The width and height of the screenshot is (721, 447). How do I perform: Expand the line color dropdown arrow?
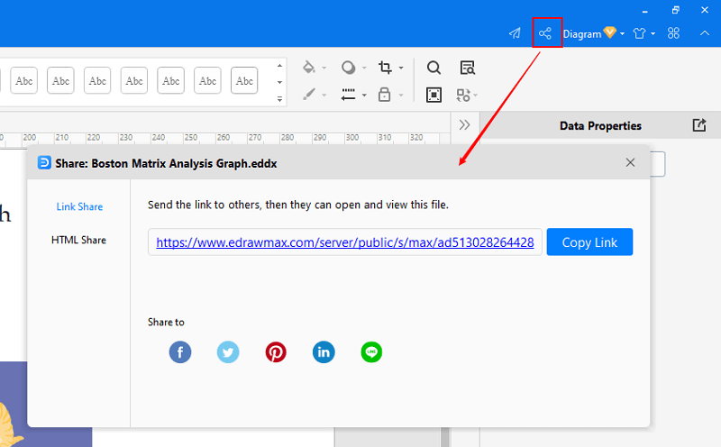pyautogui.click(x=324, y=96)
